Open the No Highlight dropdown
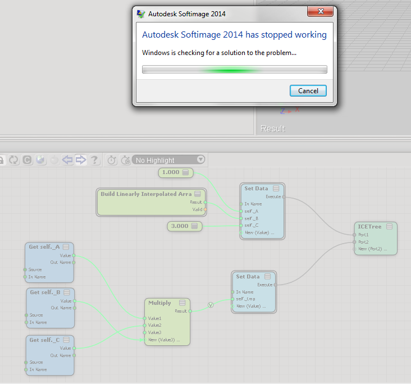The image size is (411, 384). coord(169,160)
